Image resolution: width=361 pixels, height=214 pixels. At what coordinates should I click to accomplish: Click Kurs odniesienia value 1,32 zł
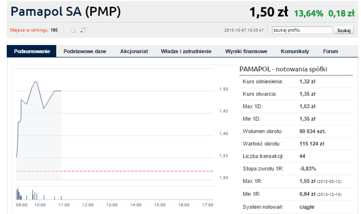pos(307,82)
